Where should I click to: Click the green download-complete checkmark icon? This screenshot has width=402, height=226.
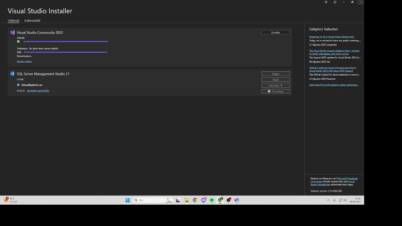pos(18,41)
